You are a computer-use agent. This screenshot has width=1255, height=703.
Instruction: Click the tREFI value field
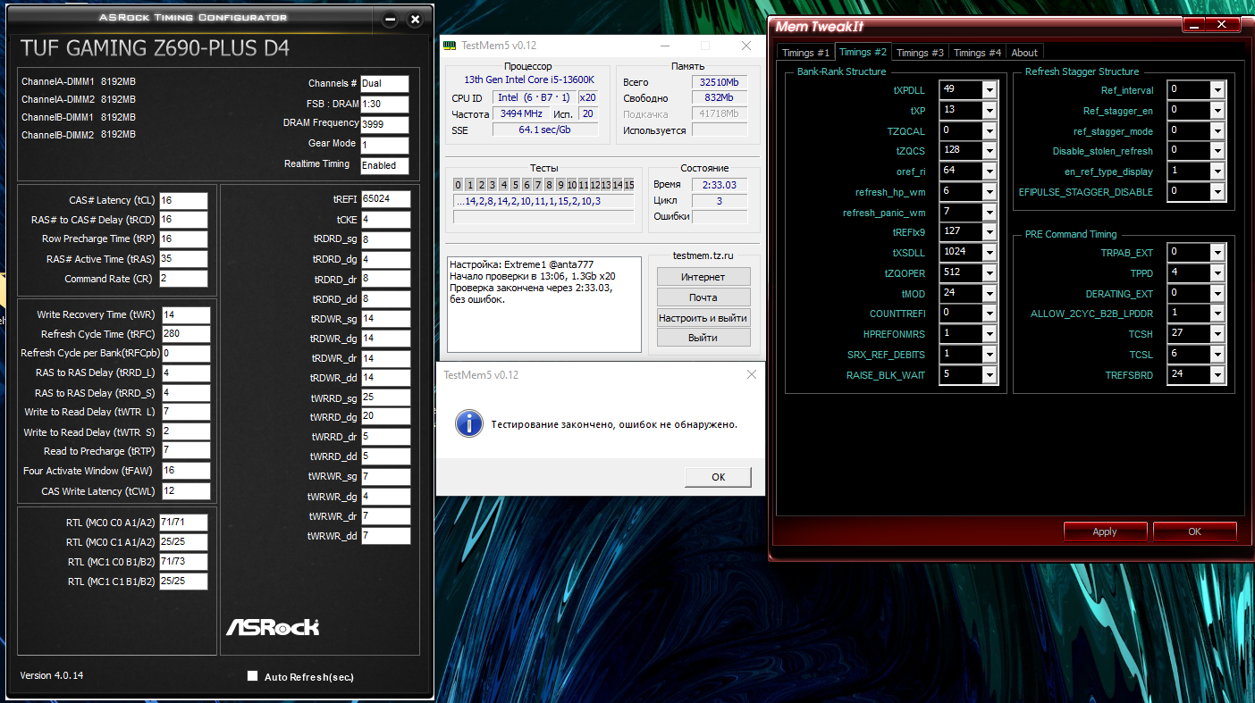(385, 199)
